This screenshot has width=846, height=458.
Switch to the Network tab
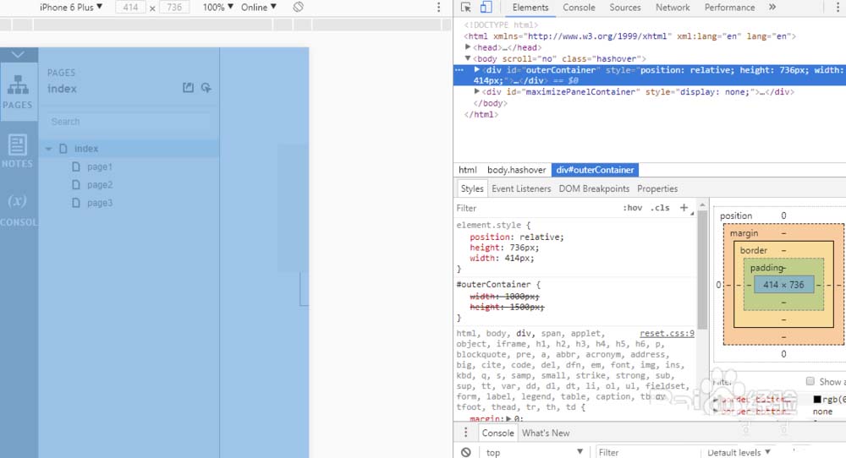tap(673, 8)
